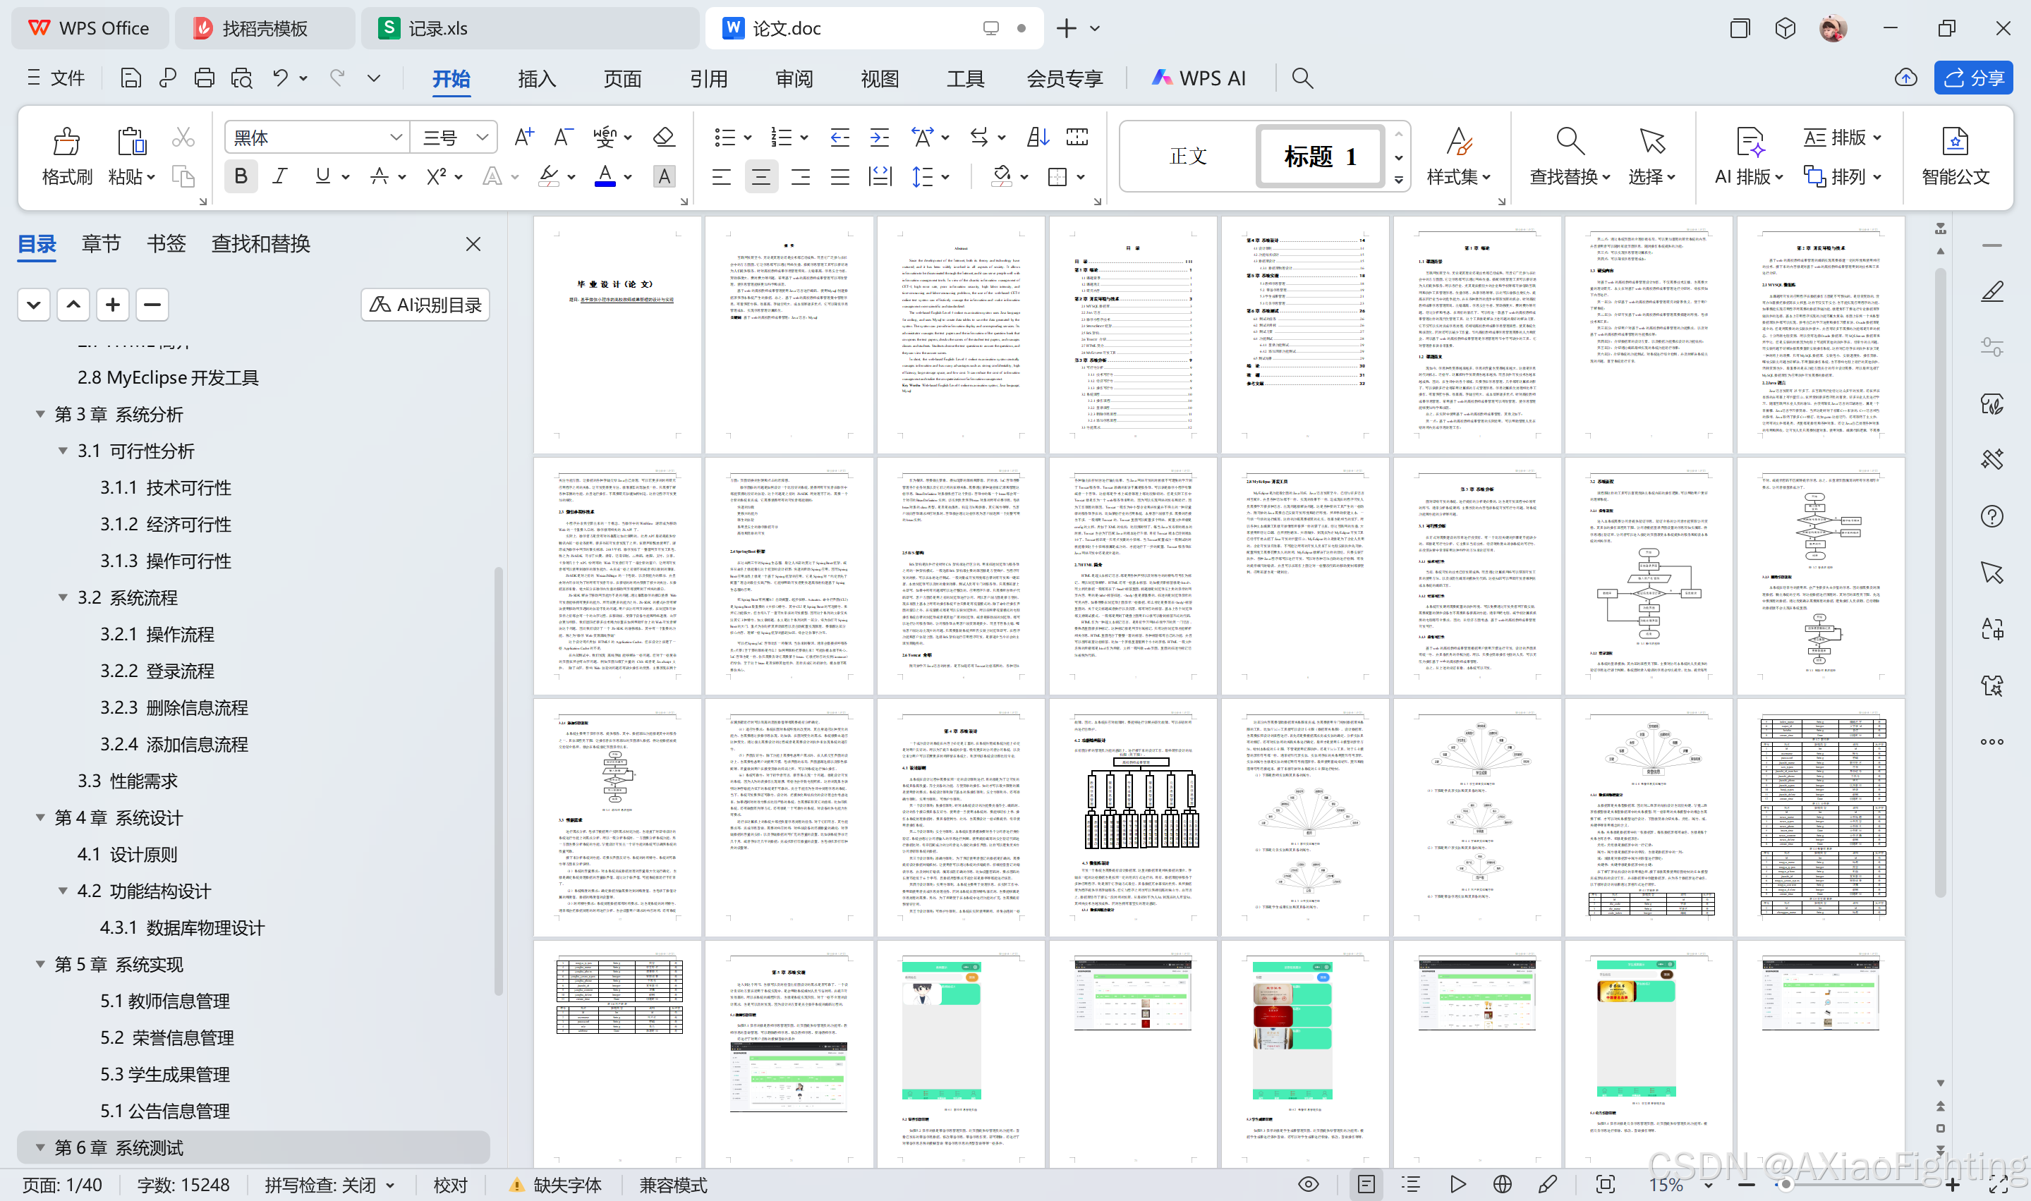Switch to page layout view

tap(1366, 1185)
